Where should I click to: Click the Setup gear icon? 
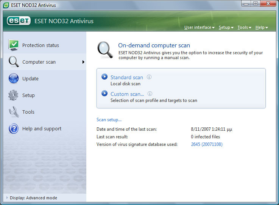[x=13, y=95]
